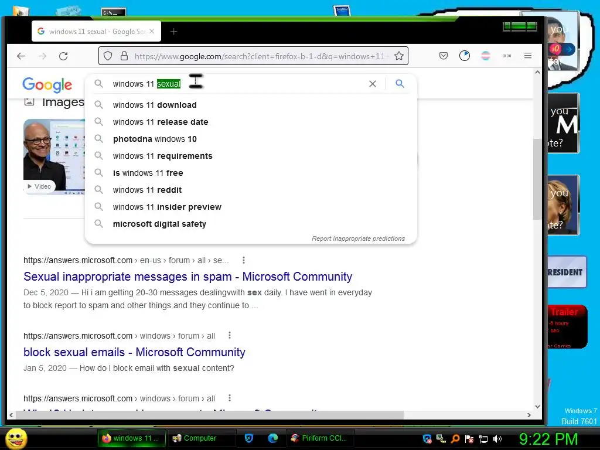600x450 pixels.
Task: Click the vertical scrollbar down arrow
Action: click(537, 407)
